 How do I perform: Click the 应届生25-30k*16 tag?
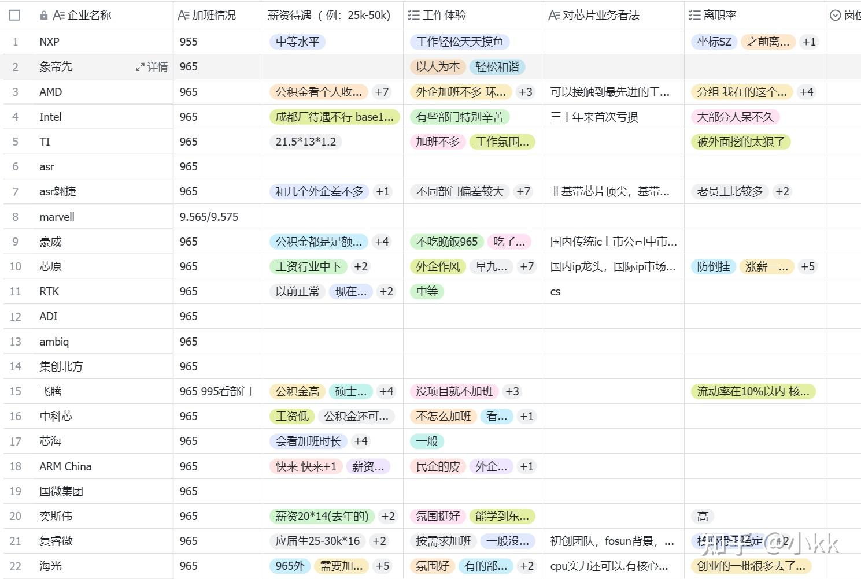317,541
